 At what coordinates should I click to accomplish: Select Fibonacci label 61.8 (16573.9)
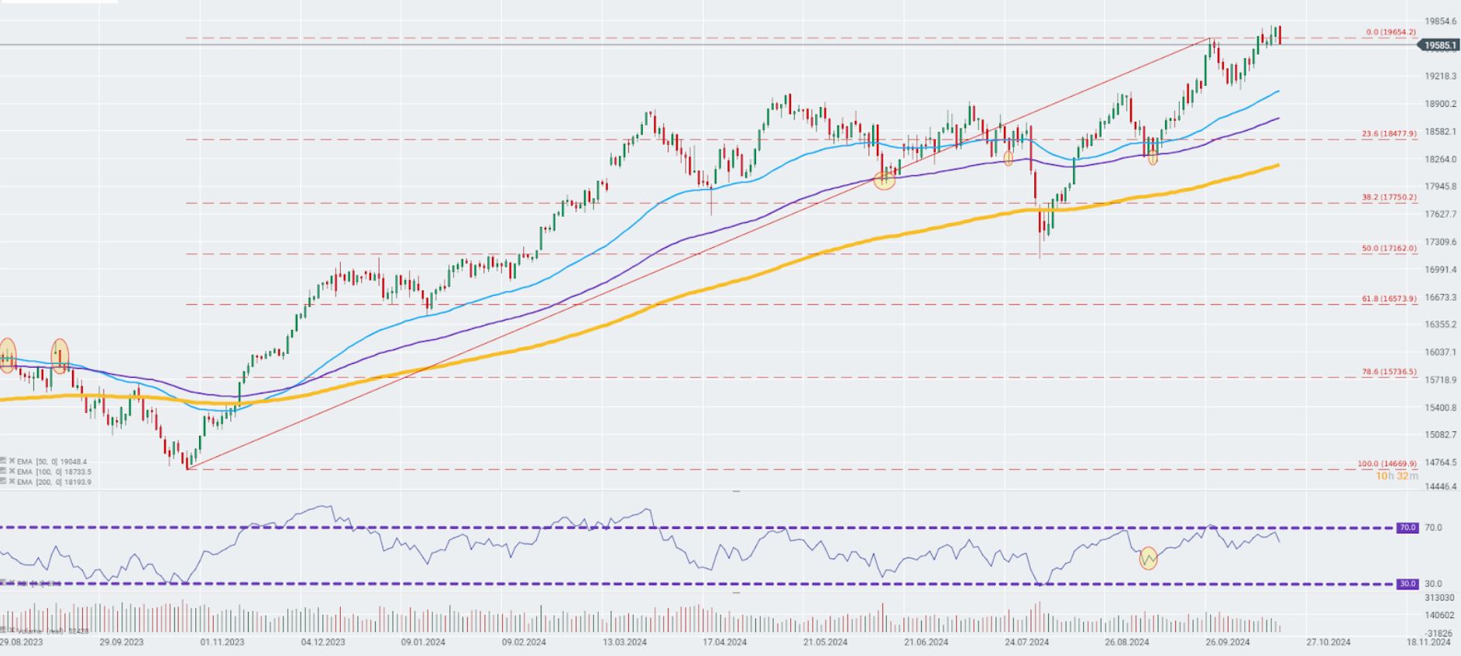[x=1389, y=299]
